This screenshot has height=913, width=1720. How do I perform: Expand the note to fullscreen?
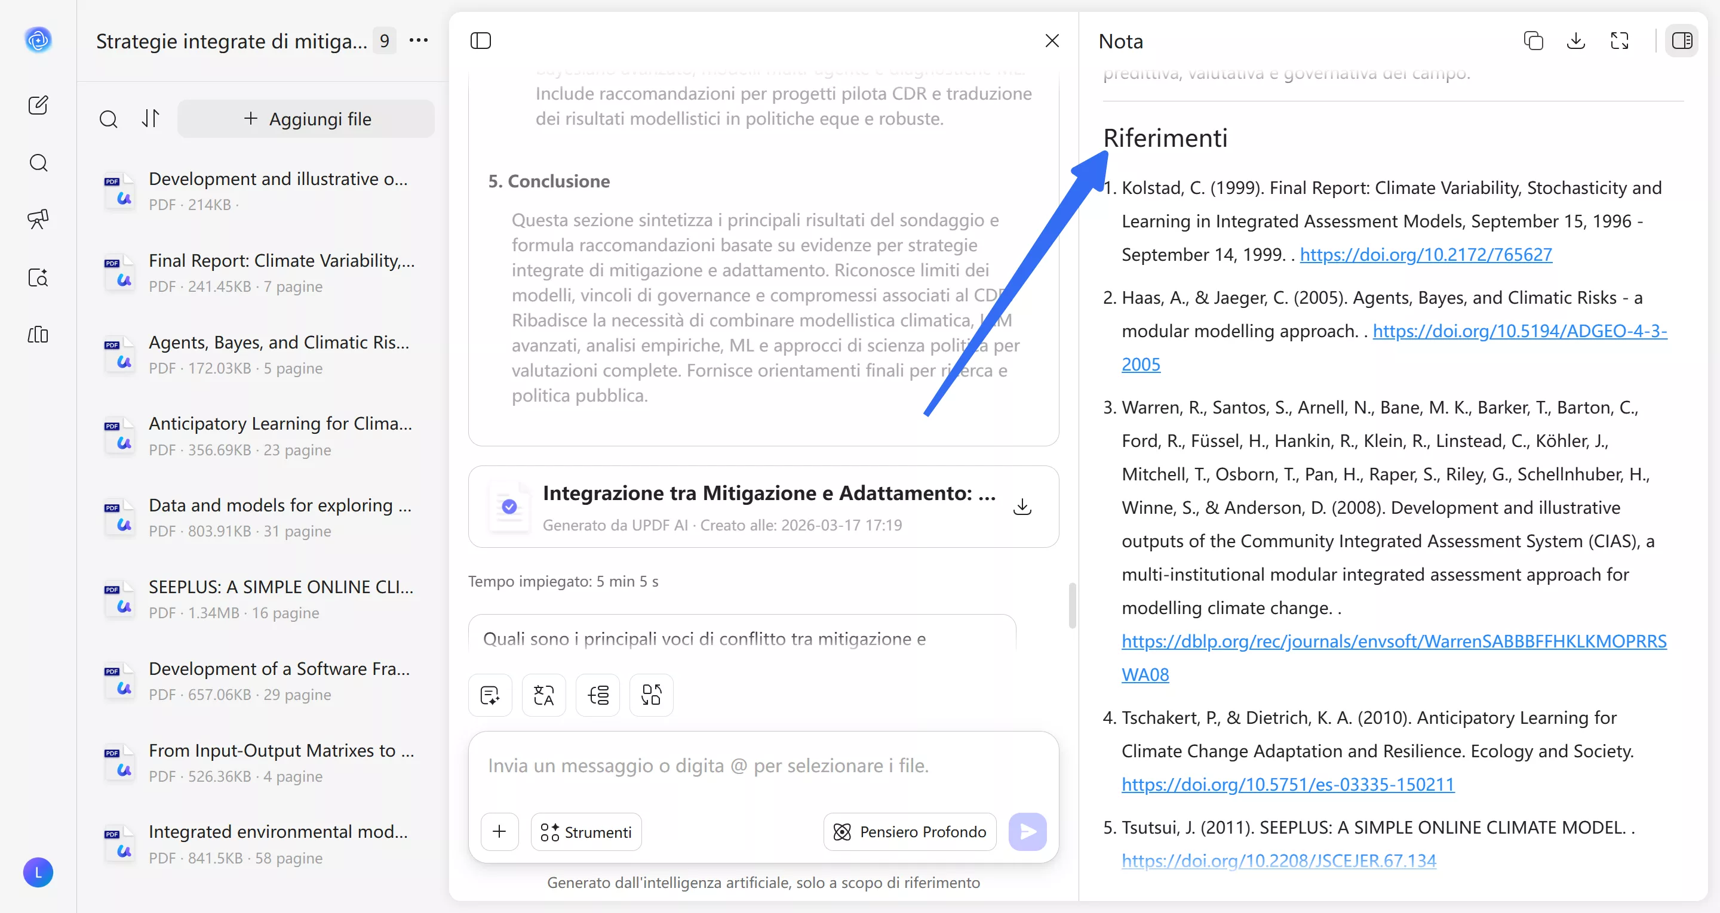[x=1619, y=41]
